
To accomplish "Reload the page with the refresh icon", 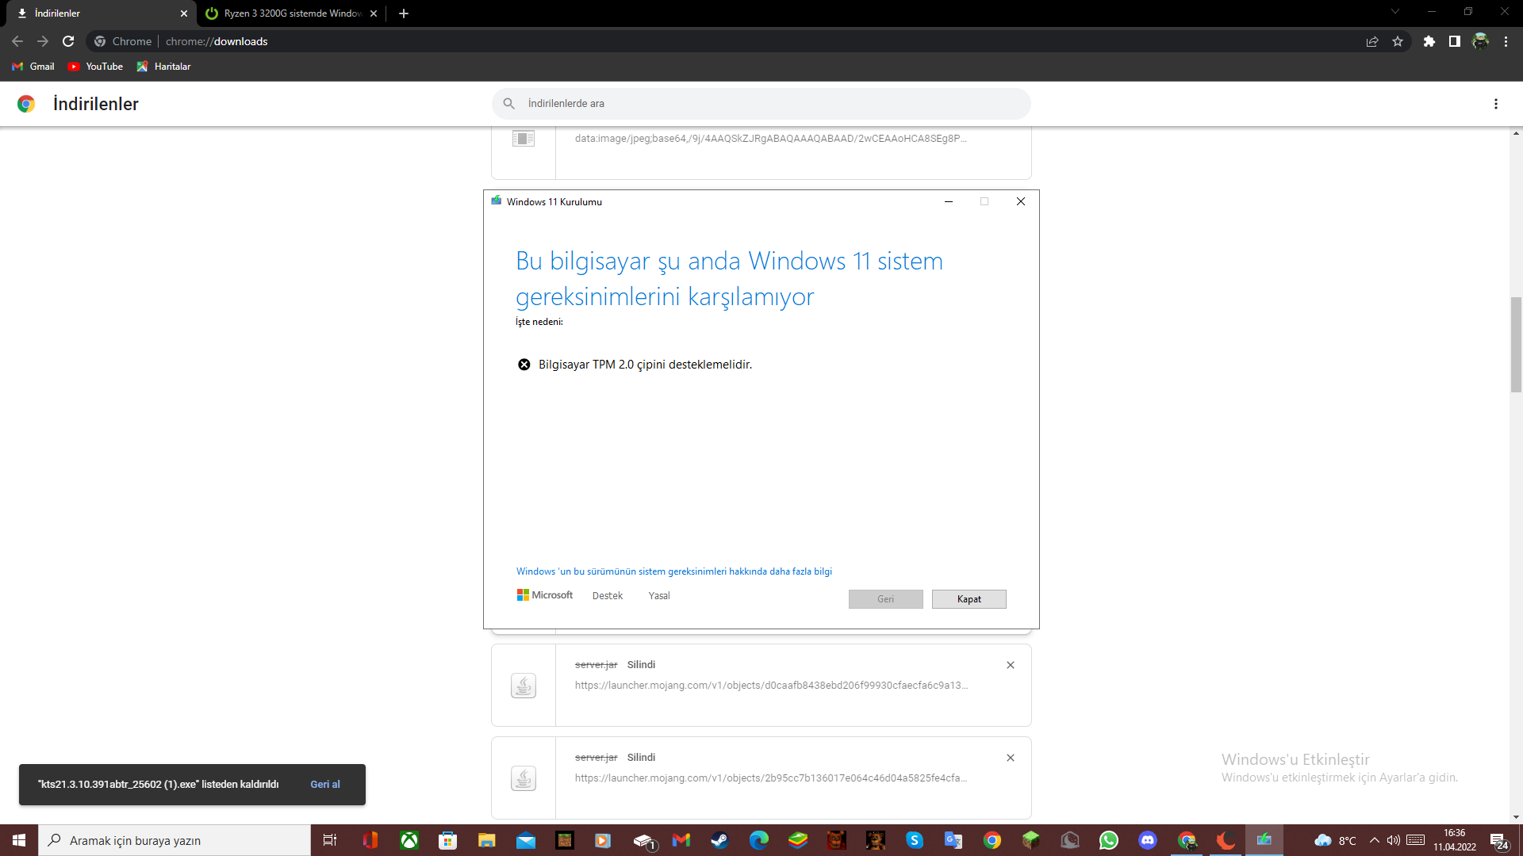I will (x=68, y=41).
